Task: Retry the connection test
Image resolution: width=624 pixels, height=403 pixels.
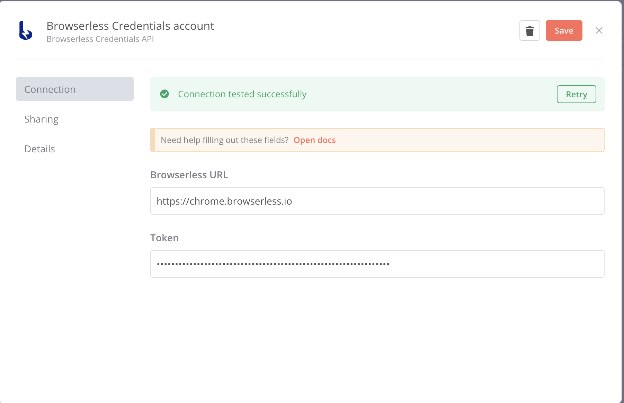Action: tap(576, 94)
